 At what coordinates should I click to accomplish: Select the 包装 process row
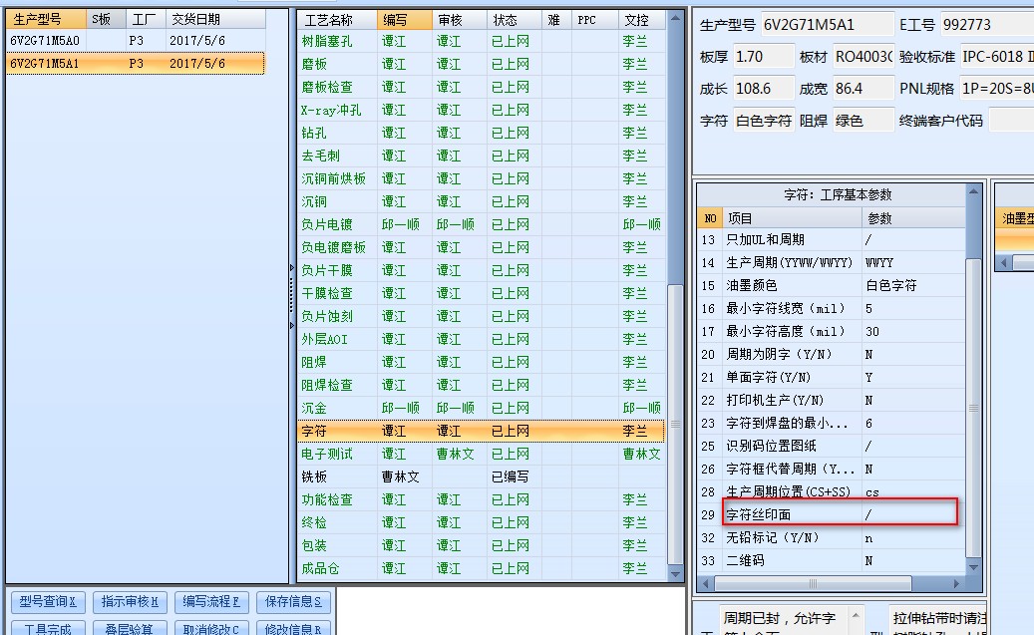coord(482,546)
